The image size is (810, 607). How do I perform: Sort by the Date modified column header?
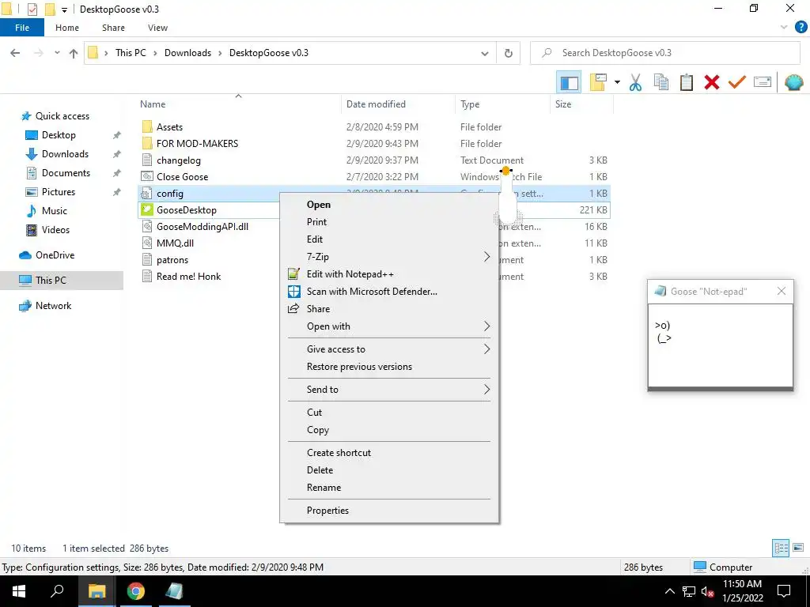[376, 104]
